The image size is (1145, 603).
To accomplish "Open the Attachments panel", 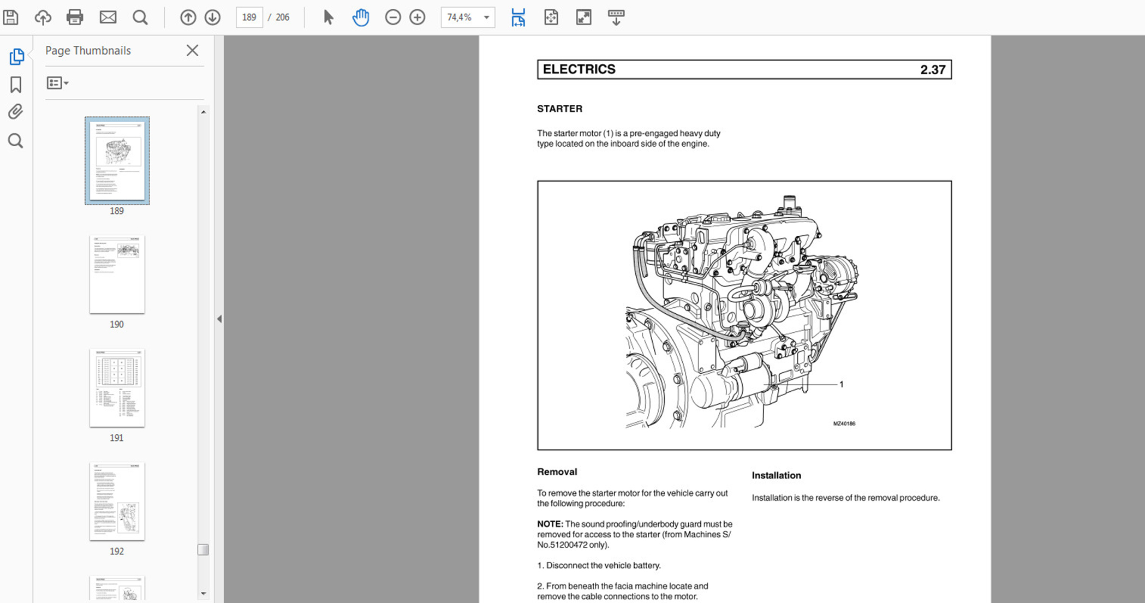I will (16, 112).
